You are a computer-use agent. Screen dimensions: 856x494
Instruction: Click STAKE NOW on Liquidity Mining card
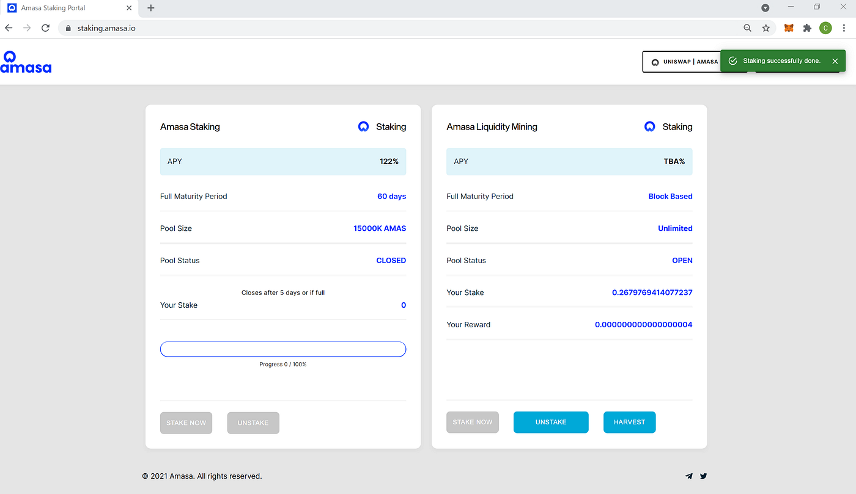[473, 422]
